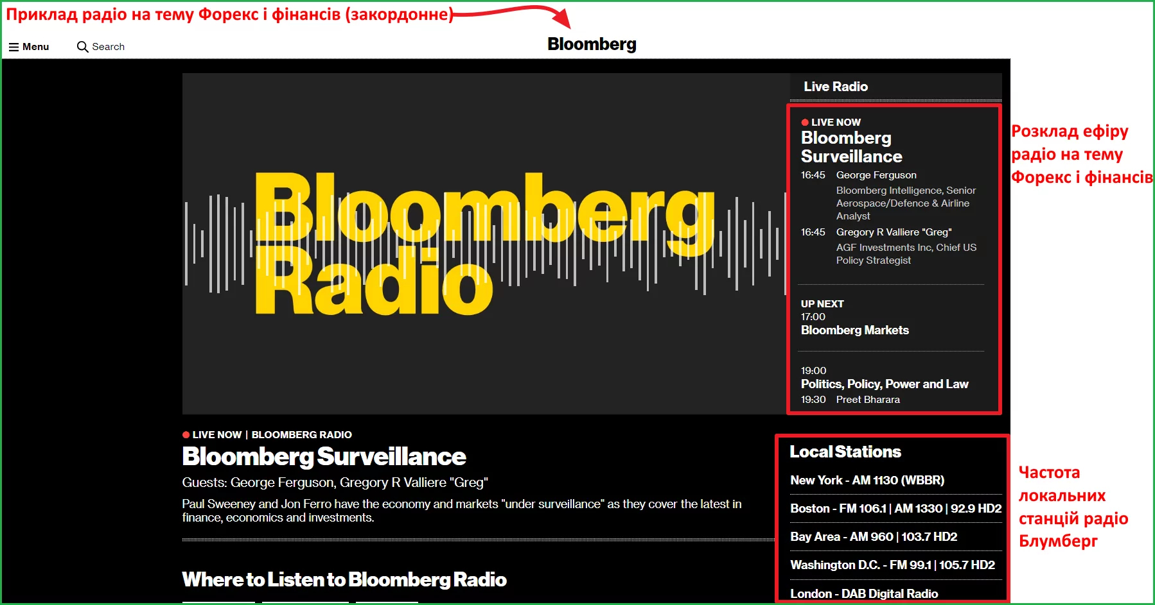Select Boston - FM 106.1 station row

[895, 509]
